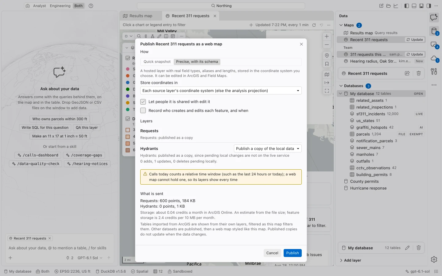Click the /calls-dashboard skill chip
This screenshot has width=442, height=276.
38,155
